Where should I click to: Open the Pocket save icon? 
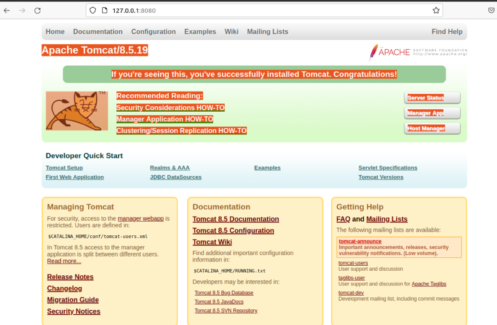tap(491, 11)
